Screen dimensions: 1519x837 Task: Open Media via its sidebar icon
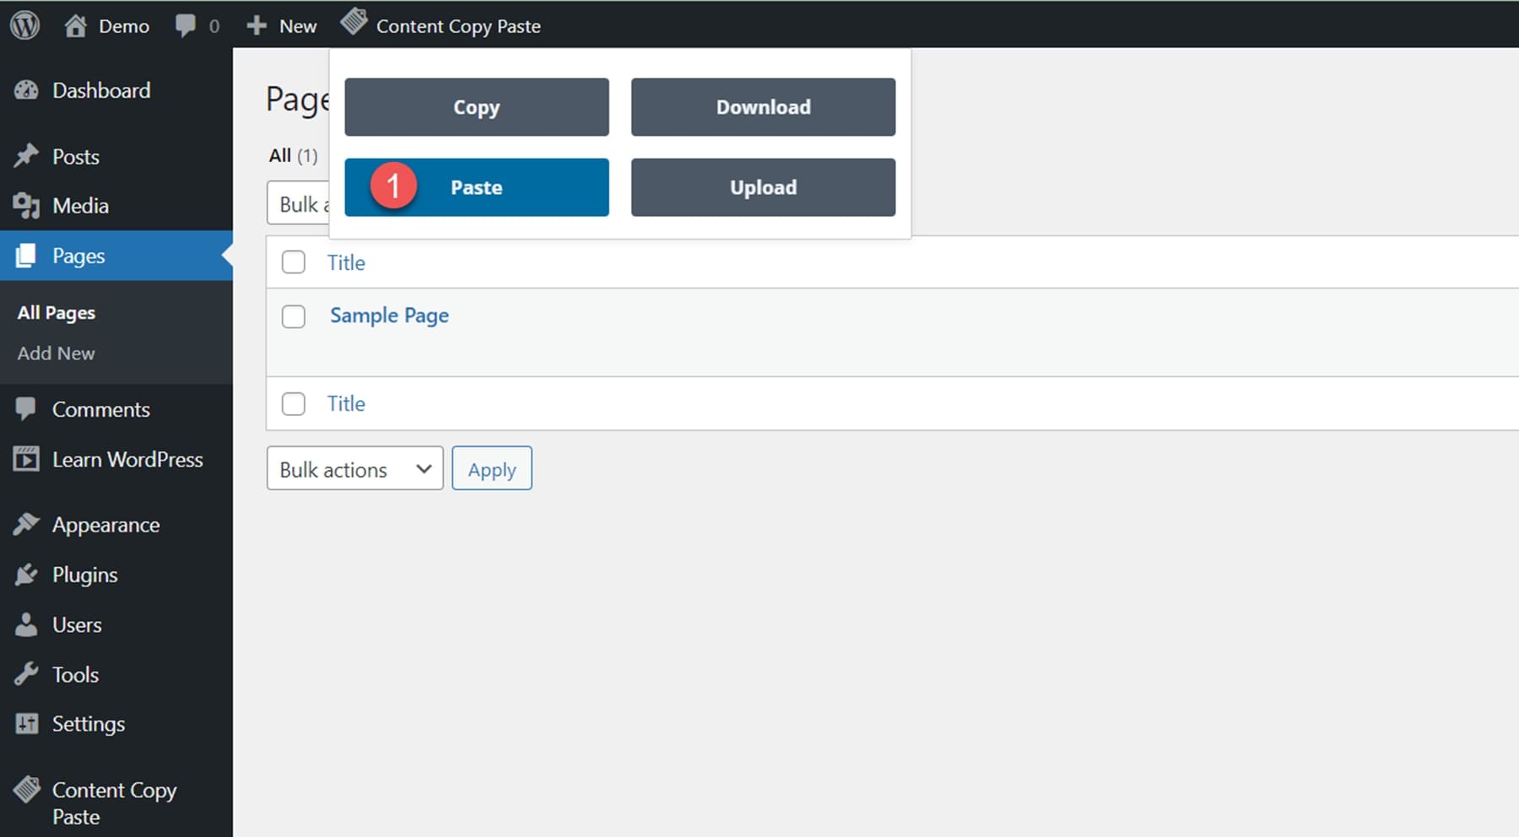(x=26, y=205)
